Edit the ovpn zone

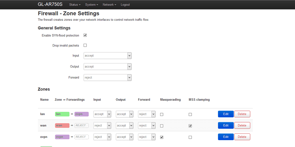(226, 137)
